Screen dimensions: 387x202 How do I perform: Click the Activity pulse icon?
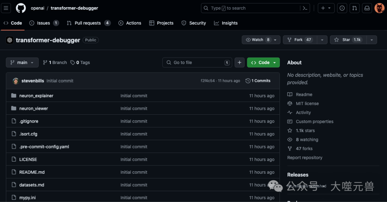[290, 112]
